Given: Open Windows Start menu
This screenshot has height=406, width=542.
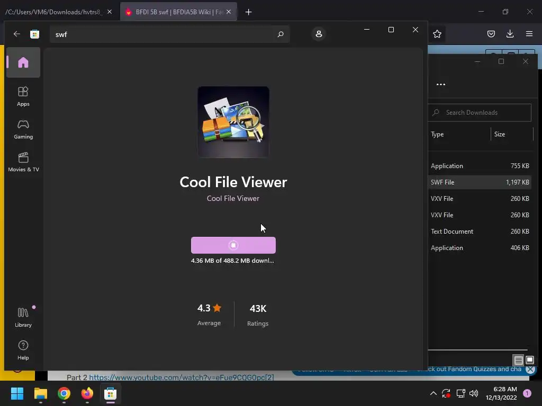Looking at the screenshot, I should [17, 393].
